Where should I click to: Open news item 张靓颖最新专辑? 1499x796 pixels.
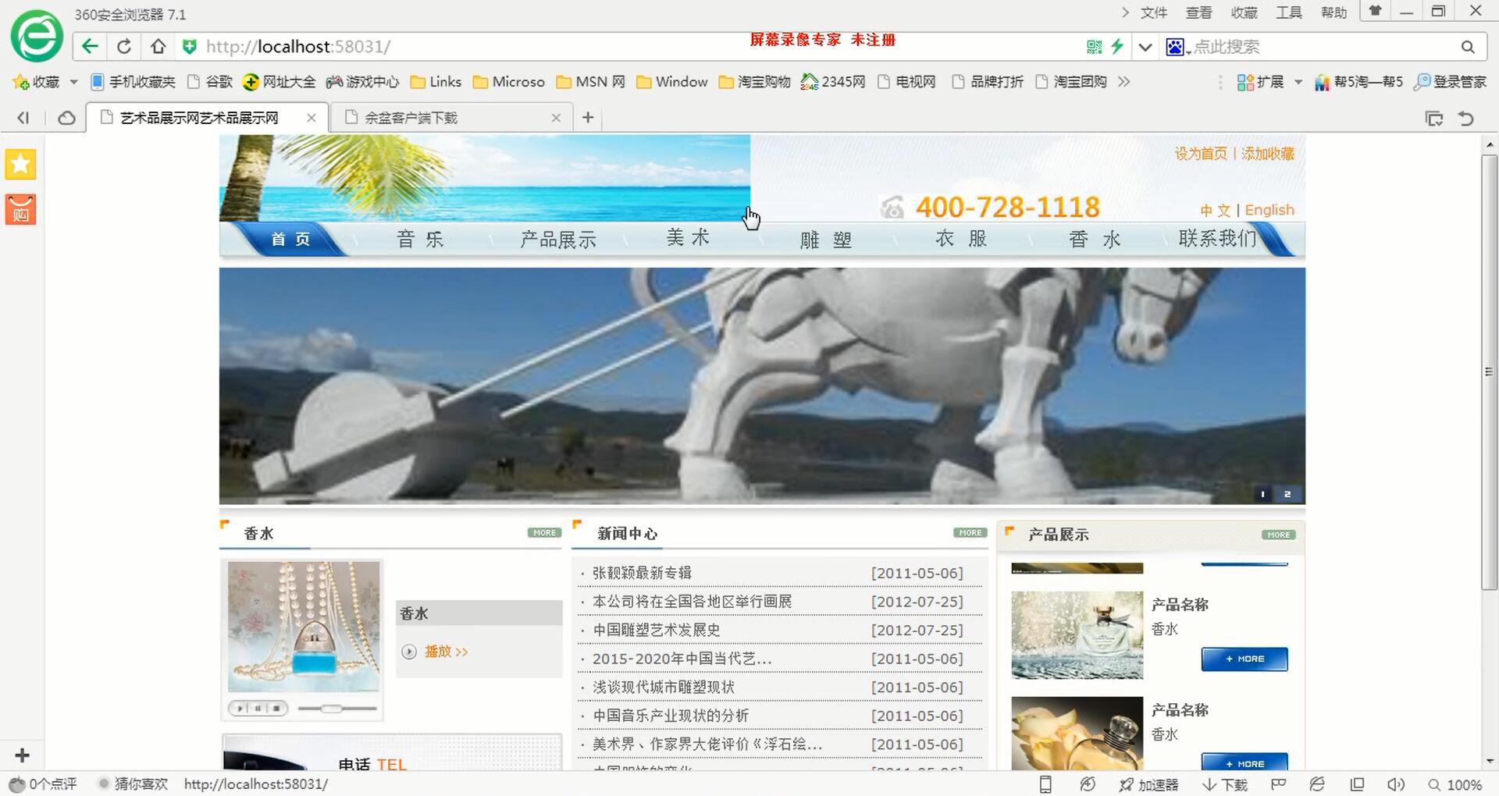pyautogui.click(x=642, y=573)
